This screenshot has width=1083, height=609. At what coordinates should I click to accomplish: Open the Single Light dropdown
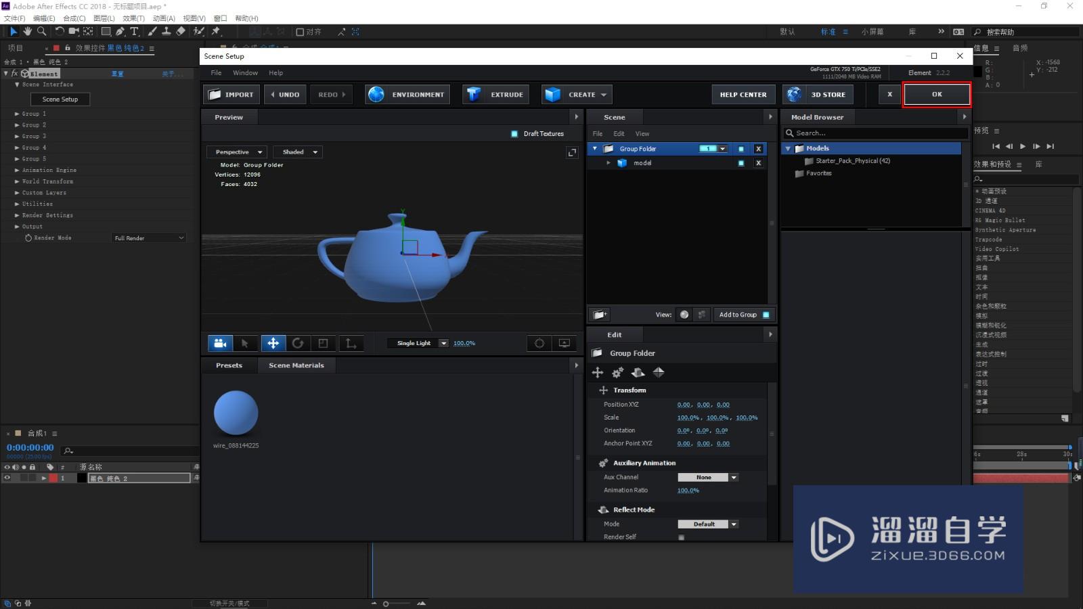pyautogui.click(x=418, y=343)
